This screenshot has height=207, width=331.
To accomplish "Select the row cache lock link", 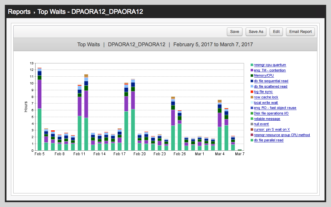I will [x=266, y=97].
